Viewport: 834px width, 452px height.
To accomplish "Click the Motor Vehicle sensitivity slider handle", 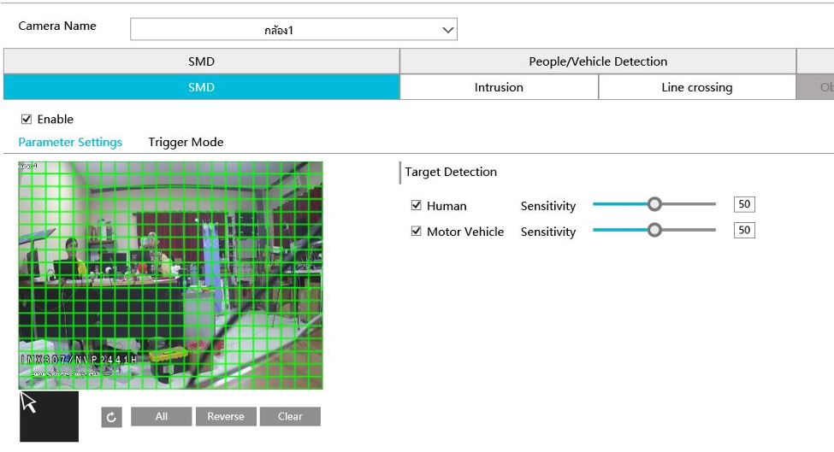I will [x=654, y=230].
